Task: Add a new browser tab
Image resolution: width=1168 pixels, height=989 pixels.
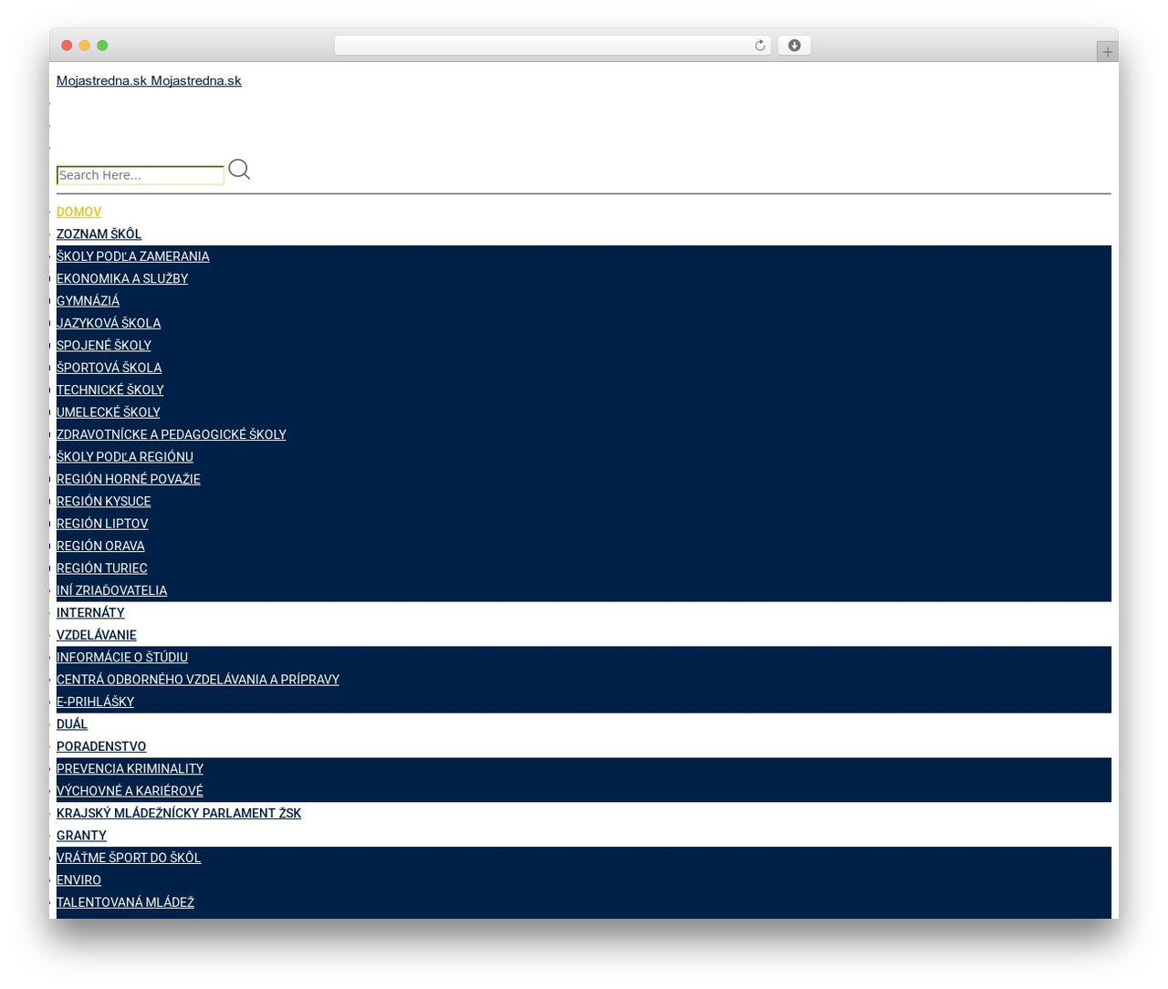Action: click(1107, 52)
